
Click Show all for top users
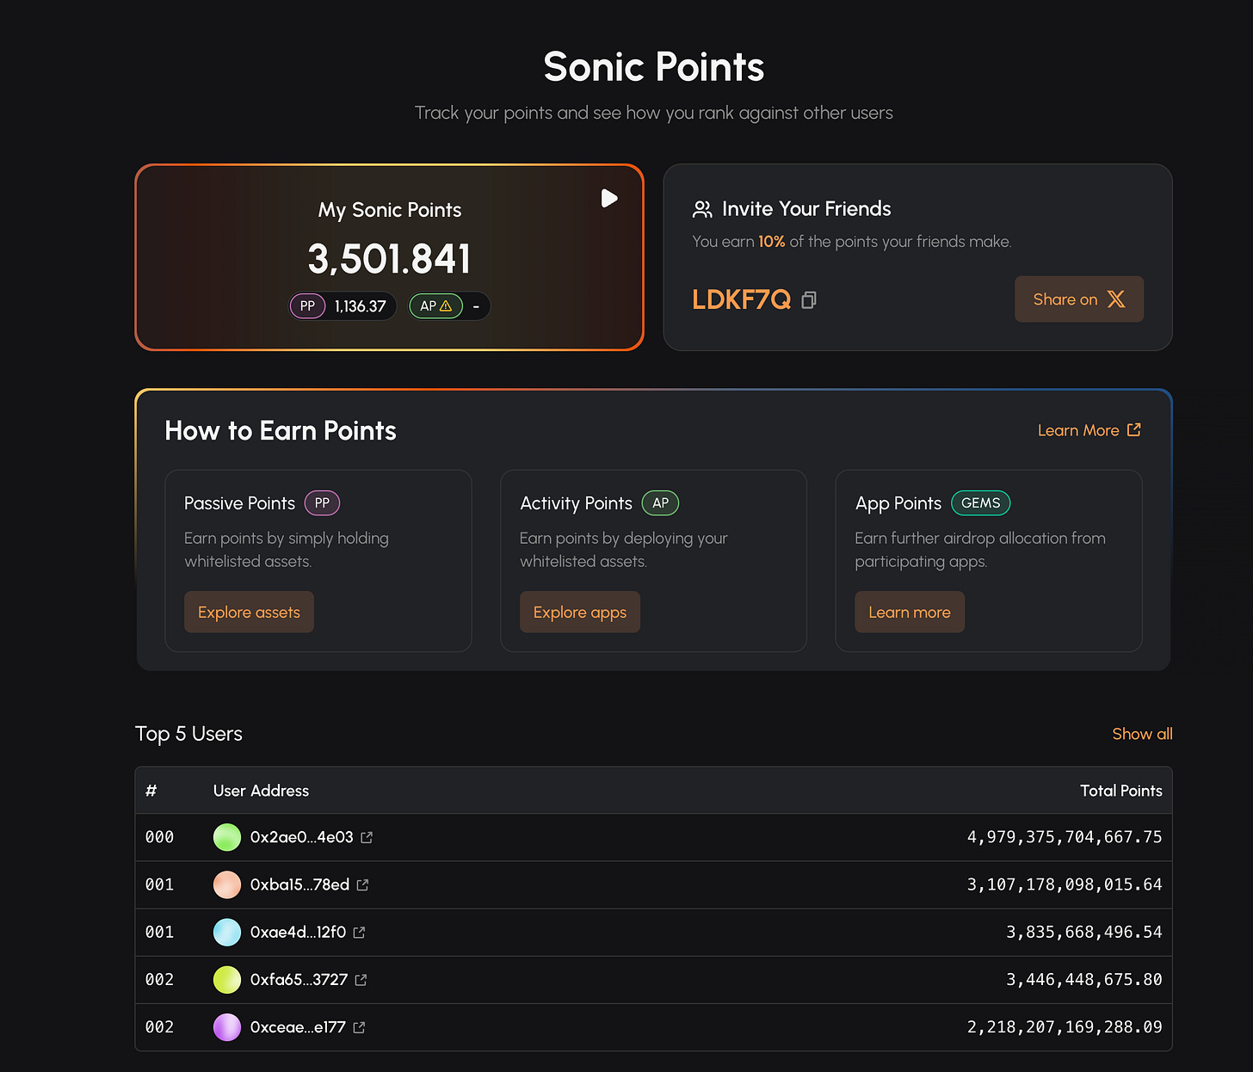(1142, 734)
